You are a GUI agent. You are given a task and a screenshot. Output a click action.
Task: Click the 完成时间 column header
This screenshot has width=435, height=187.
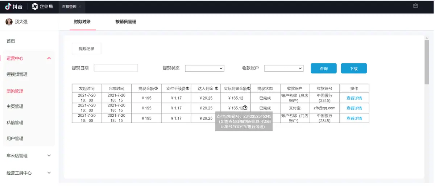pos(116,88)
